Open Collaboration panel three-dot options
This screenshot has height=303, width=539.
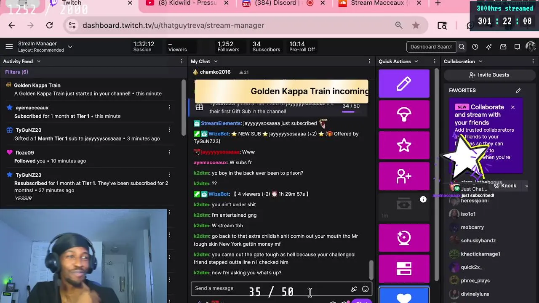533,61
